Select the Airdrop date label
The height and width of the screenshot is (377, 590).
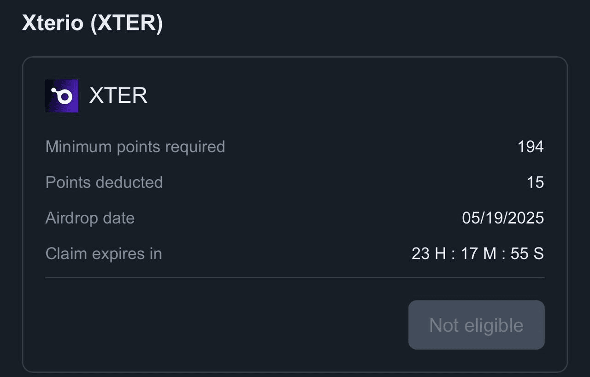click(90, 218)
